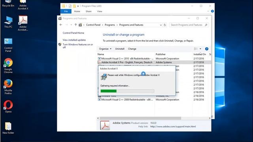This screenshot has height=142, width=253.
Task: Click the Control Panel breadcrumb
Action: click(93, 25)
